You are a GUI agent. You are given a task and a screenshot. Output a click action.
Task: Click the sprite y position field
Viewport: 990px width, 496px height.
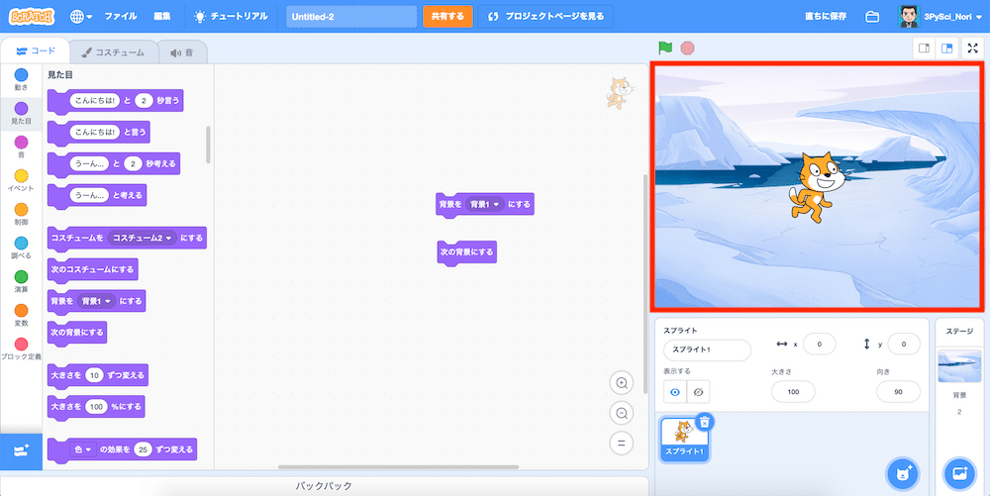pos(904,345)
